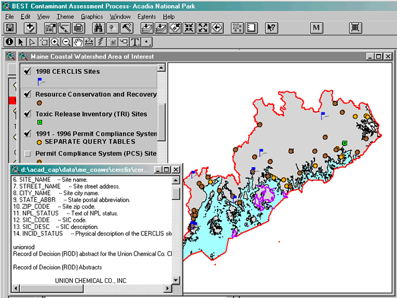Screen dimensions: 397x298
Task: Check the Permit Compliance System (PCS) Site theme
Action: coord(27,153)
